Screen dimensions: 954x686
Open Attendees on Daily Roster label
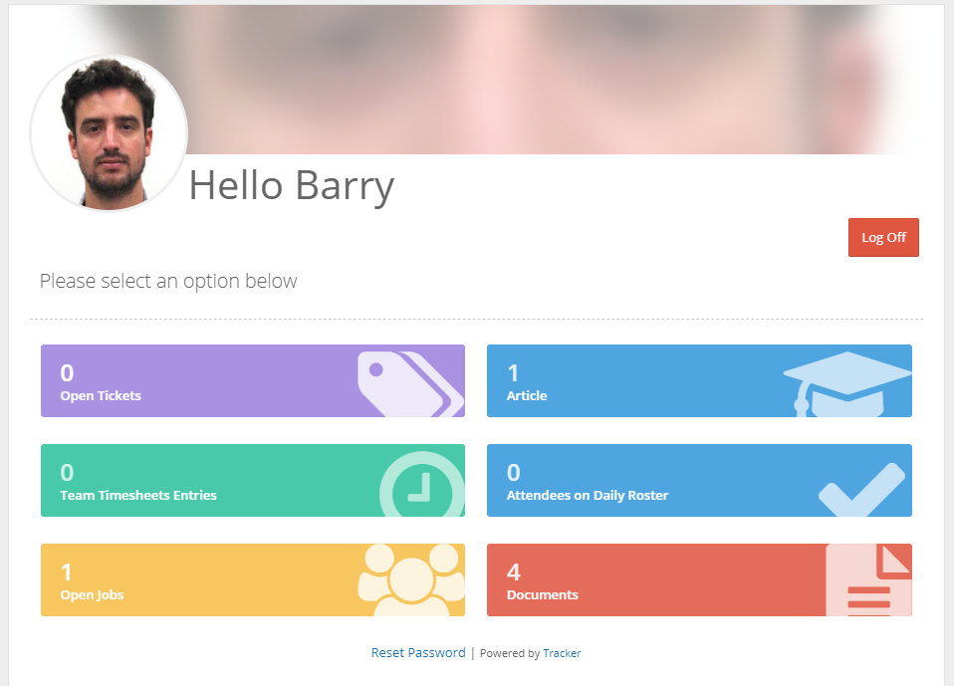pyautogui.click(x=588, y=495)
